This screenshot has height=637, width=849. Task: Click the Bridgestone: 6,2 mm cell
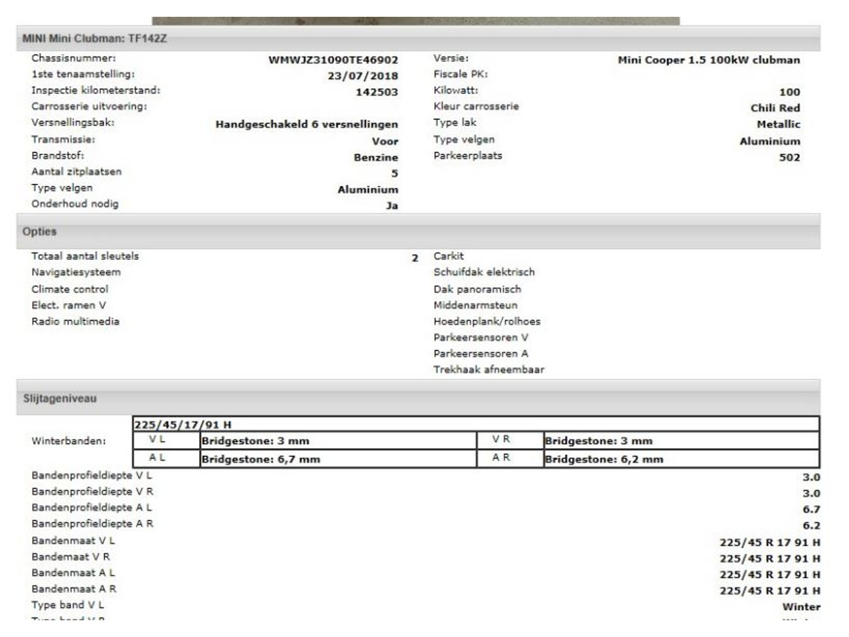click(x=681, y=459)
